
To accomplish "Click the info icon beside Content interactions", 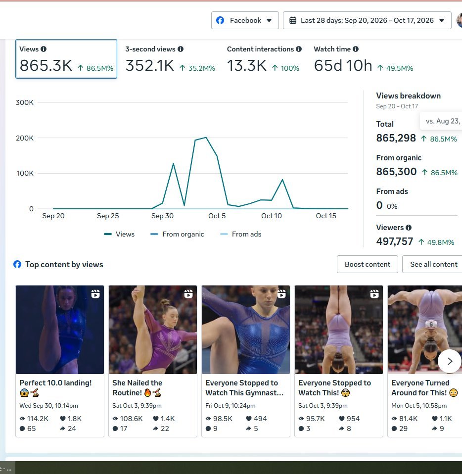I will click(299, 49).
